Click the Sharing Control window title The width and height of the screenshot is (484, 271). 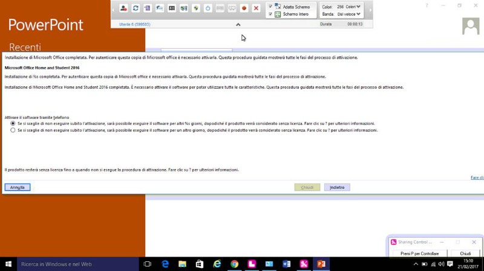pos(415,242)
